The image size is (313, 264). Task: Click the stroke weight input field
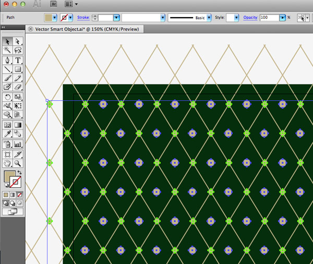coord(105,18)
